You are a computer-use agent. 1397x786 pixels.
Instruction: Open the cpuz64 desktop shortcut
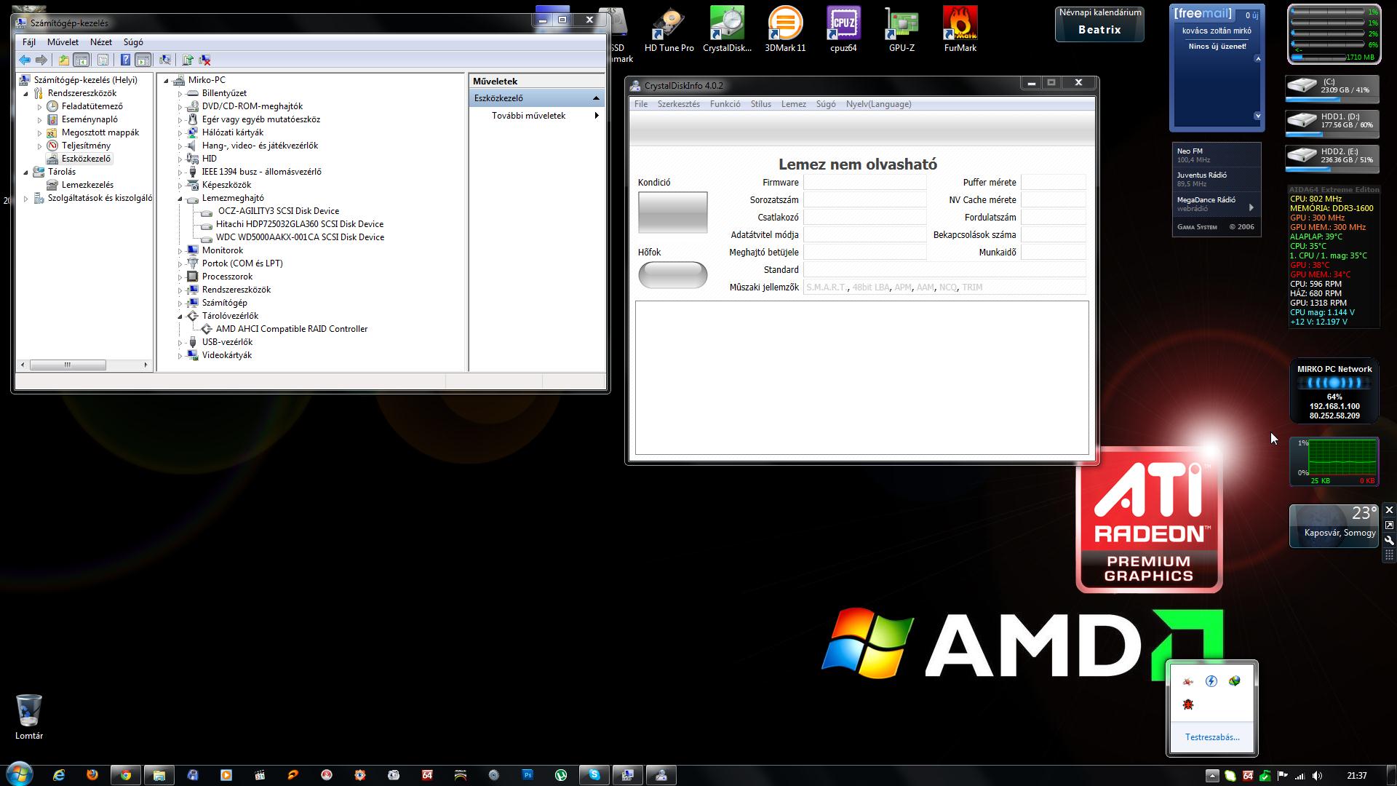click(843, 30)
